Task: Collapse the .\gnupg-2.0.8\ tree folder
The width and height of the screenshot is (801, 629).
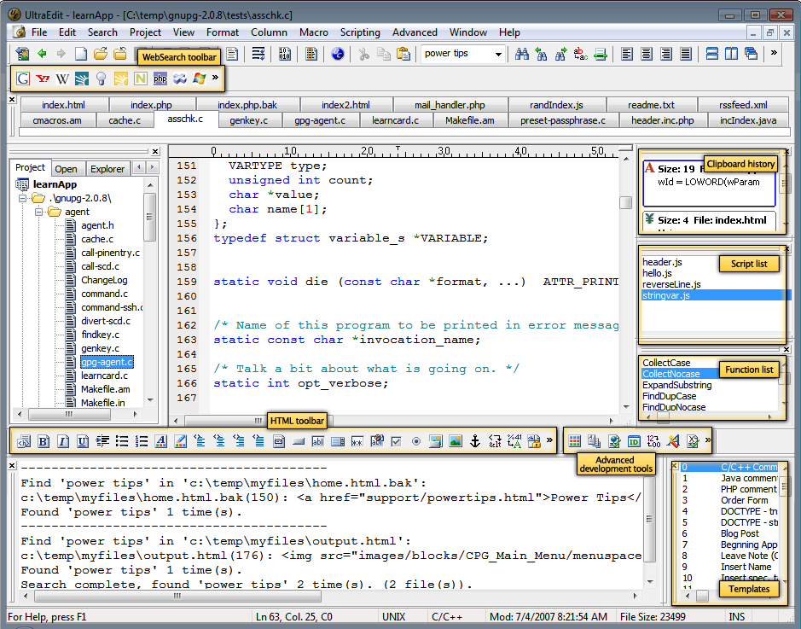Action: 22,198
